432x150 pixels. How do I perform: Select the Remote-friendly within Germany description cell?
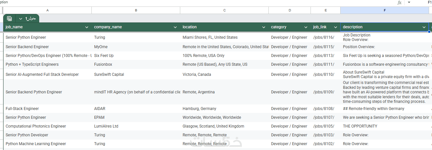click(x=385, y=109)
